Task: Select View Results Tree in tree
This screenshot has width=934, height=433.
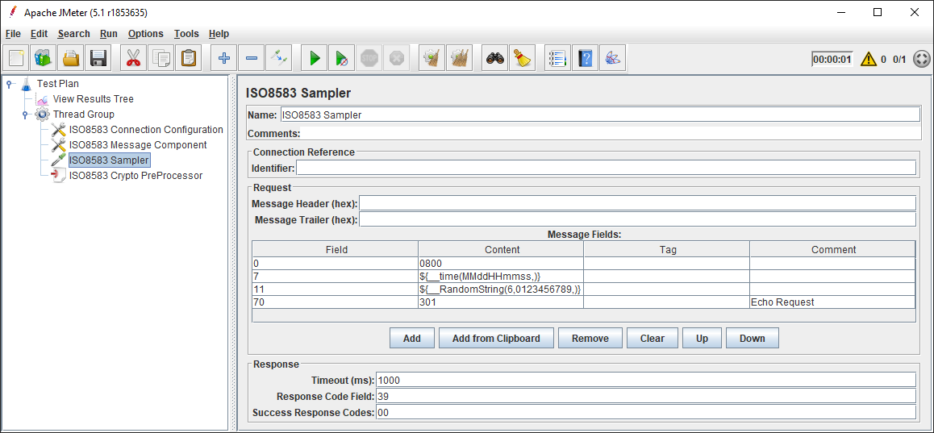Action: 93,99
